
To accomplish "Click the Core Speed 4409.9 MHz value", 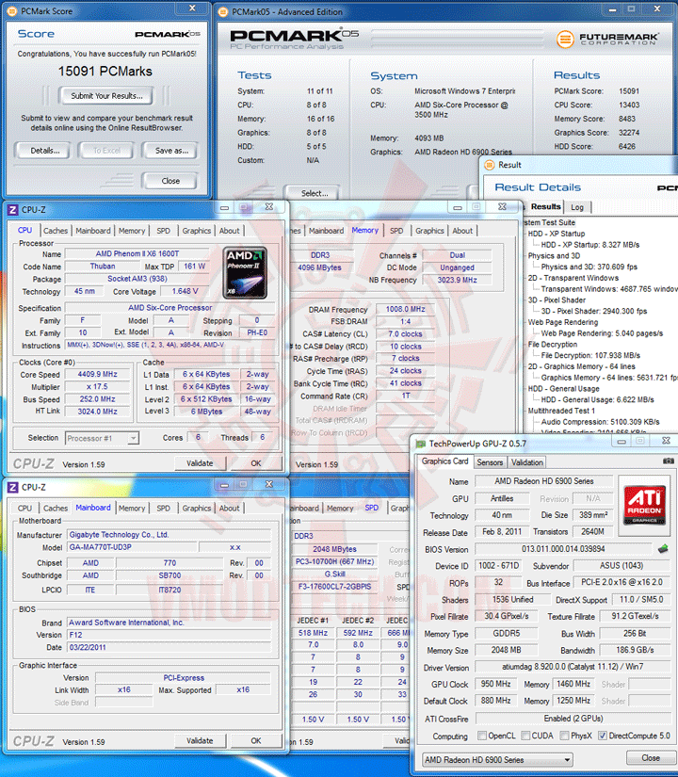I will 98,375.
